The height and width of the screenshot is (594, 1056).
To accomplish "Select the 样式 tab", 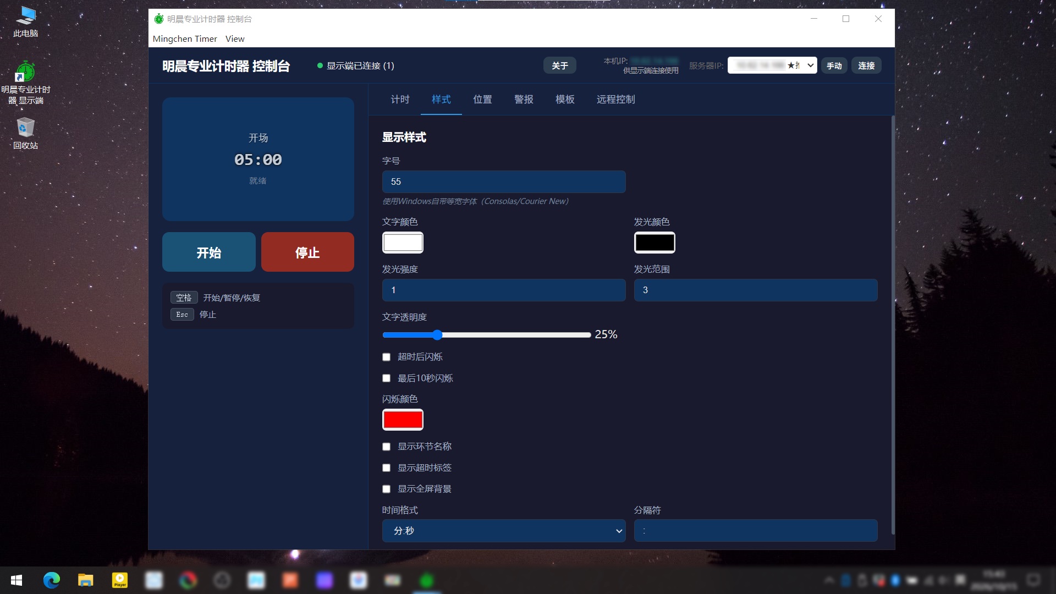I will click(441, 100).
